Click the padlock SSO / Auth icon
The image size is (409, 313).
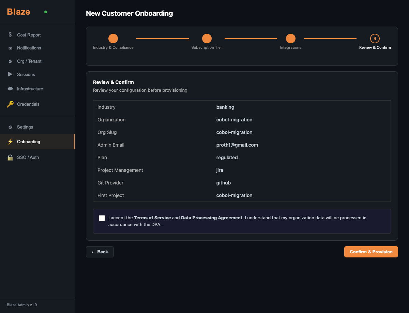(x=10, y=158)
